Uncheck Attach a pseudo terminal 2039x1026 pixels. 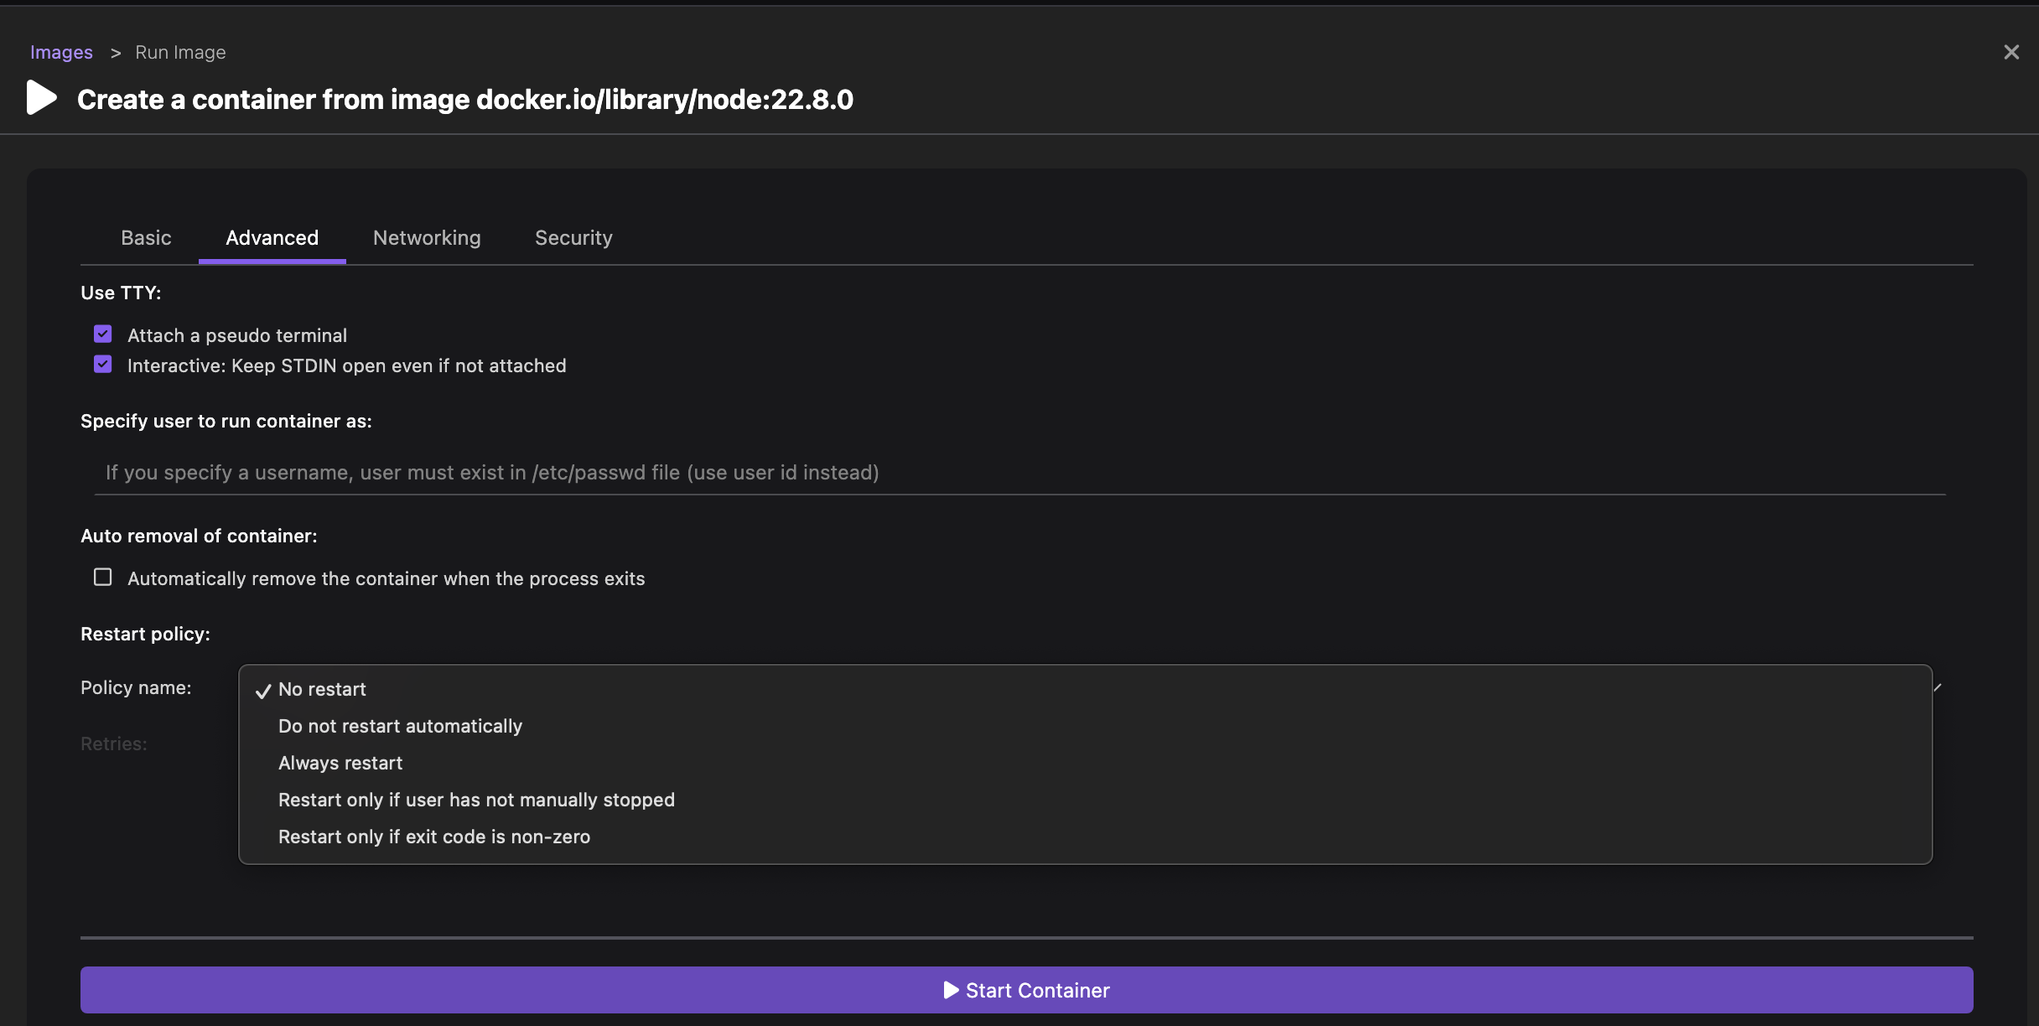click(102, 334)
